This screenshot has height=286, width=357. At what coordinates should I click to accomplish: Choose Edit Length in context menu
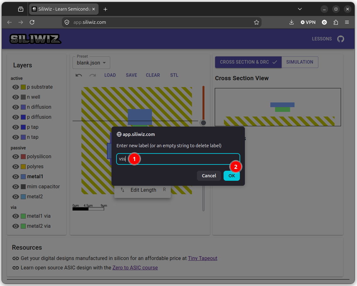(143, 190)
